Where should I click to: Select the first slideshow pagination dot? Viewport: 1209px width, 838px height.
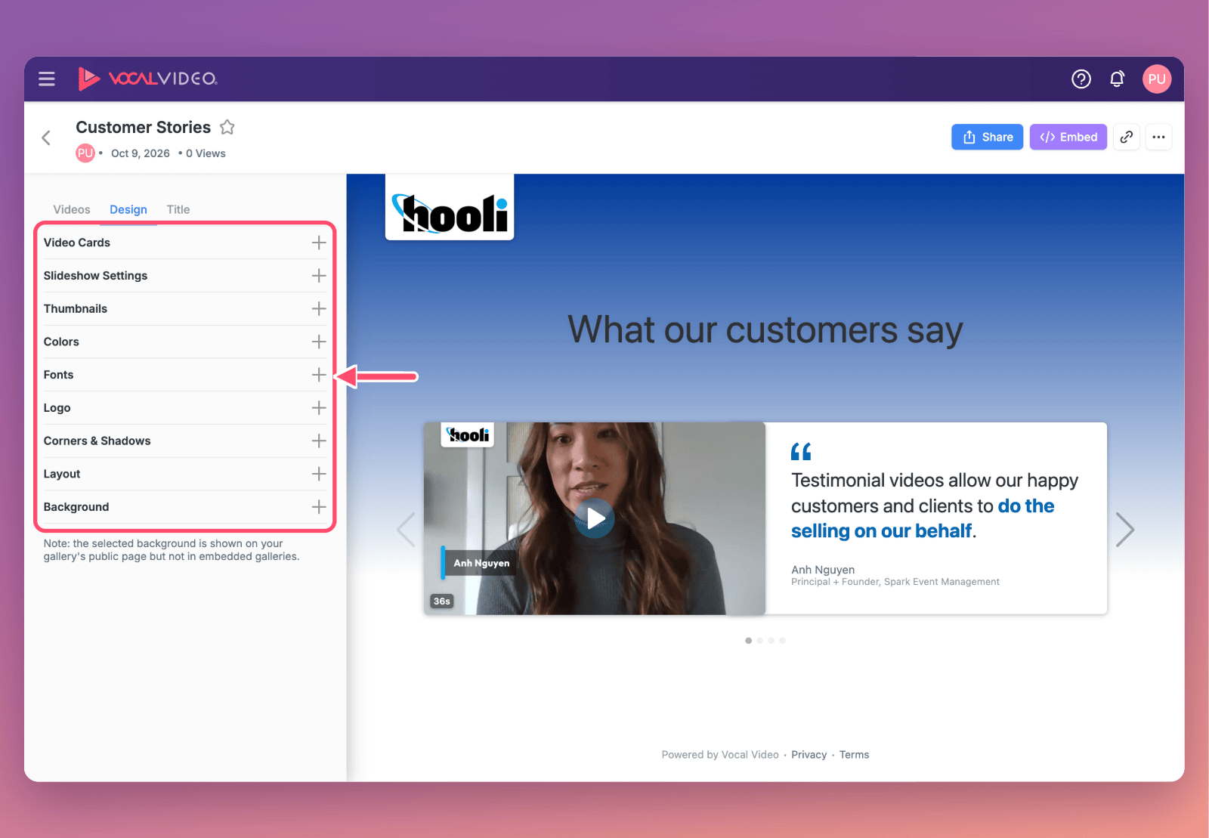click(748, 640)
